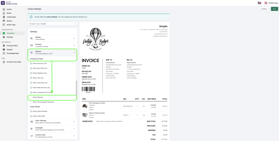The width and height of the screenshot is (279, 141).
Task: Click the info icon in the banner
Action: 31,17
